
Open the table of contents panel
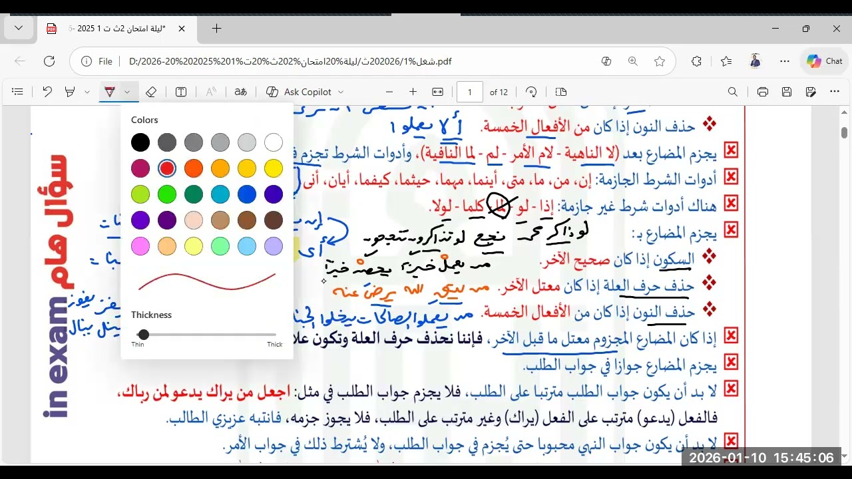(18, 92)
